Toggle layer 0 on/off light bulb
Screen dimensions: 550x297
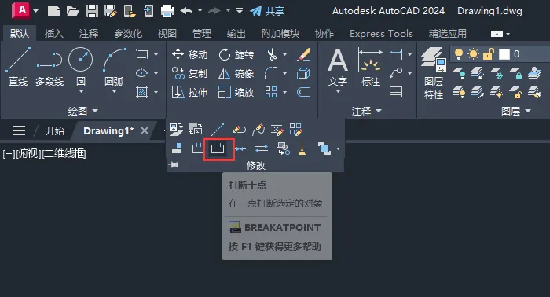tap(458, 54)
